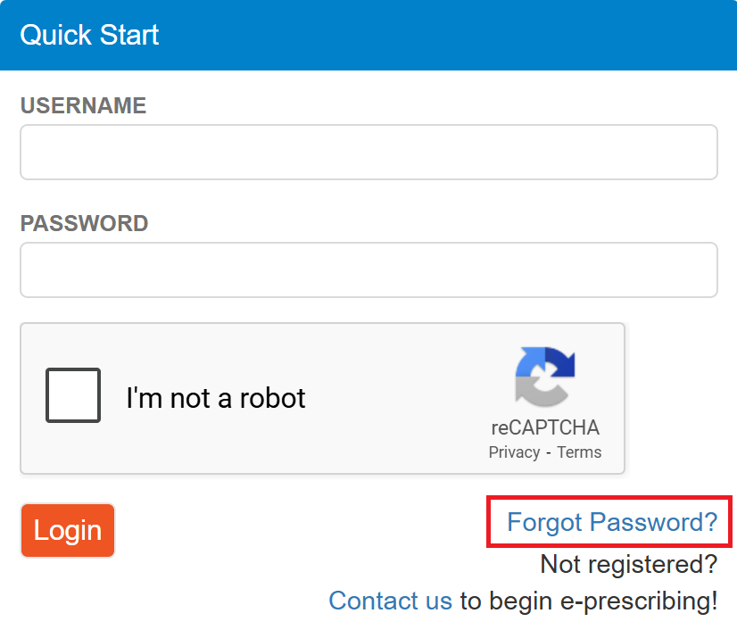Click the PASSWORD label
This screenshot has width=737, height=630.
[83, 223]
